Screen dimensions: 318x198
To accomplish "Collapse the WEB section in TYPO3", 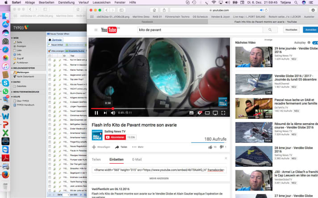I will (x=12, y=38).
